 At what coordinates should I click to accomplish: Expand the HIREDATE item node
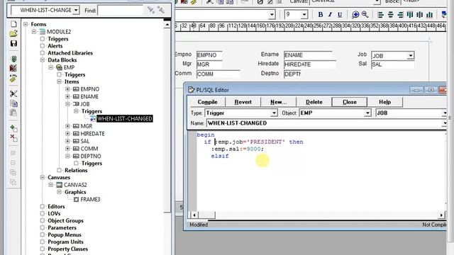67,134
